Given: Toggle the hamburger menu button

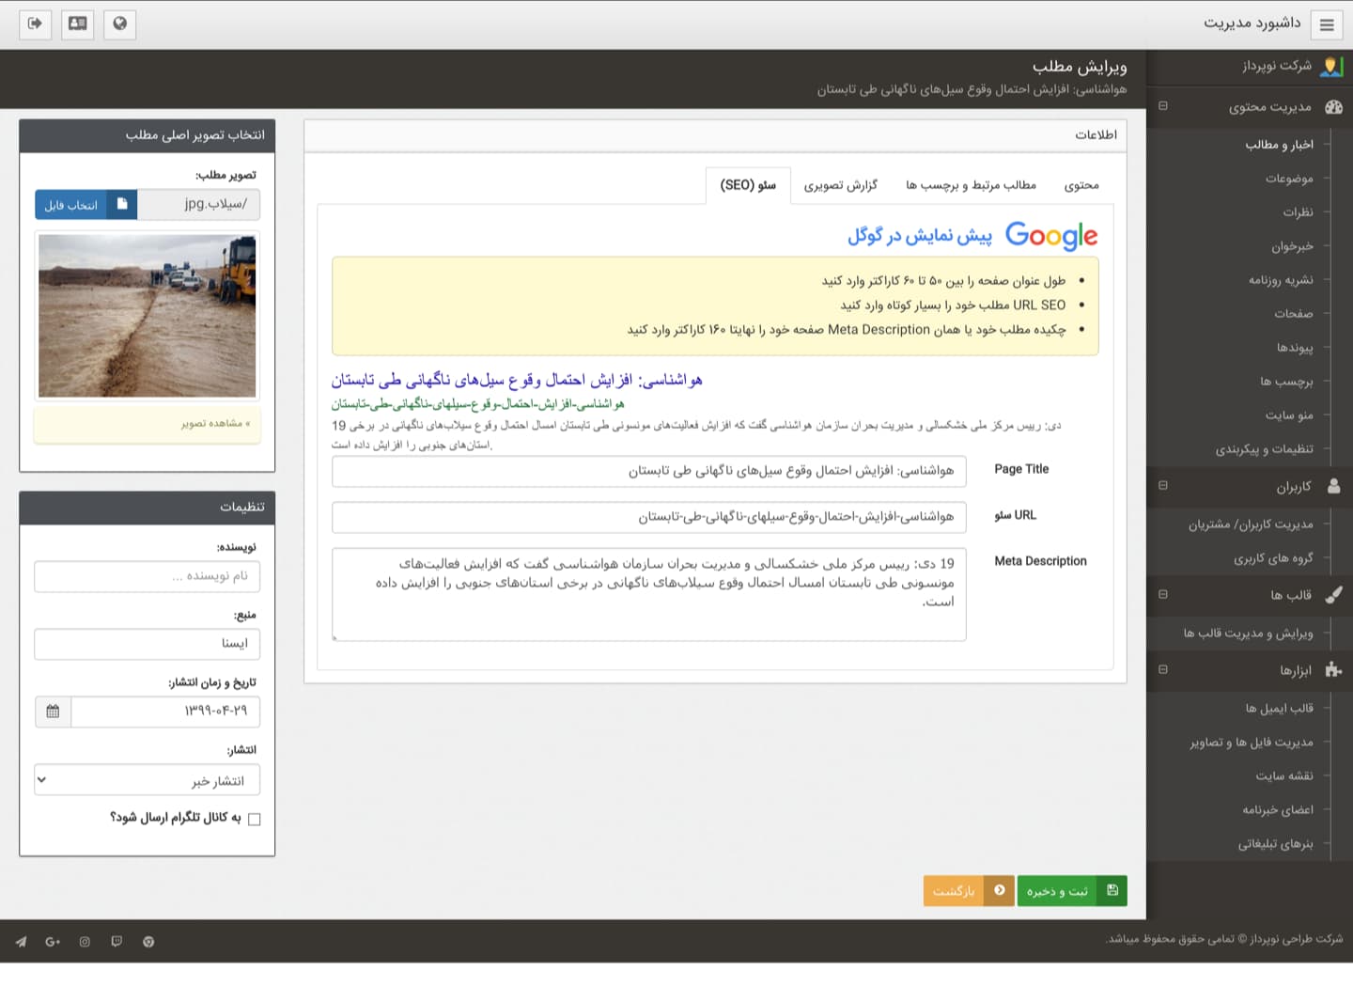Looking at the screenshot, I should 1326,25.
